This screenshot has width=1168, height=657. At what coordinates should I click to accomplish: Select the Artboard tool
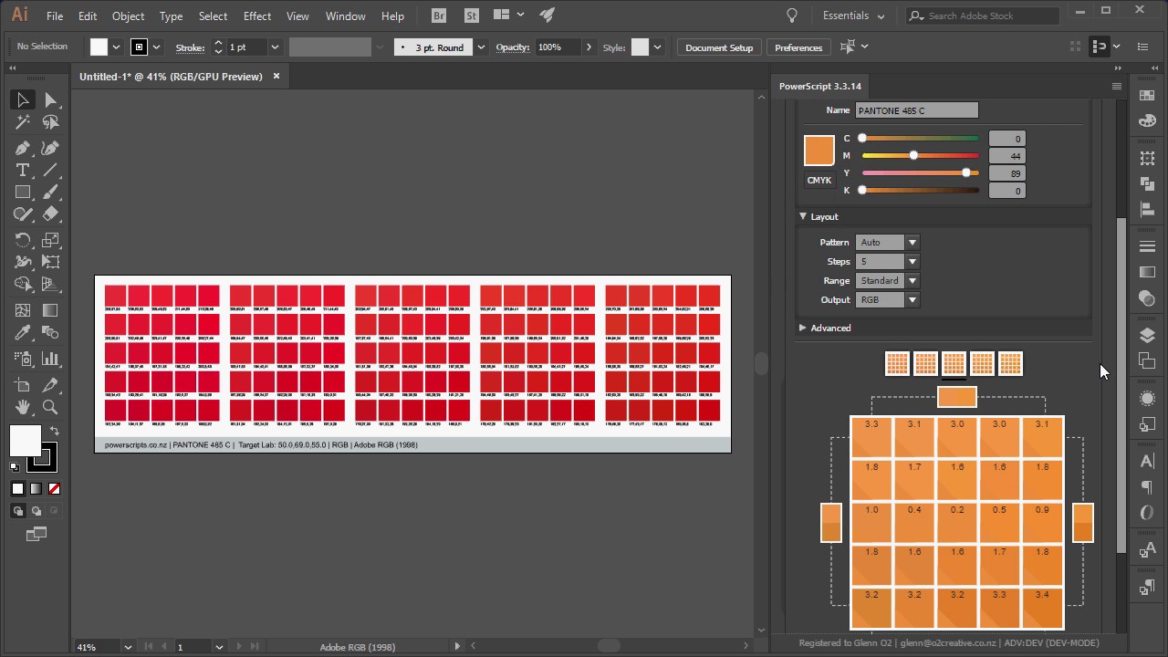pyautogui.click(x=23, y=385)
